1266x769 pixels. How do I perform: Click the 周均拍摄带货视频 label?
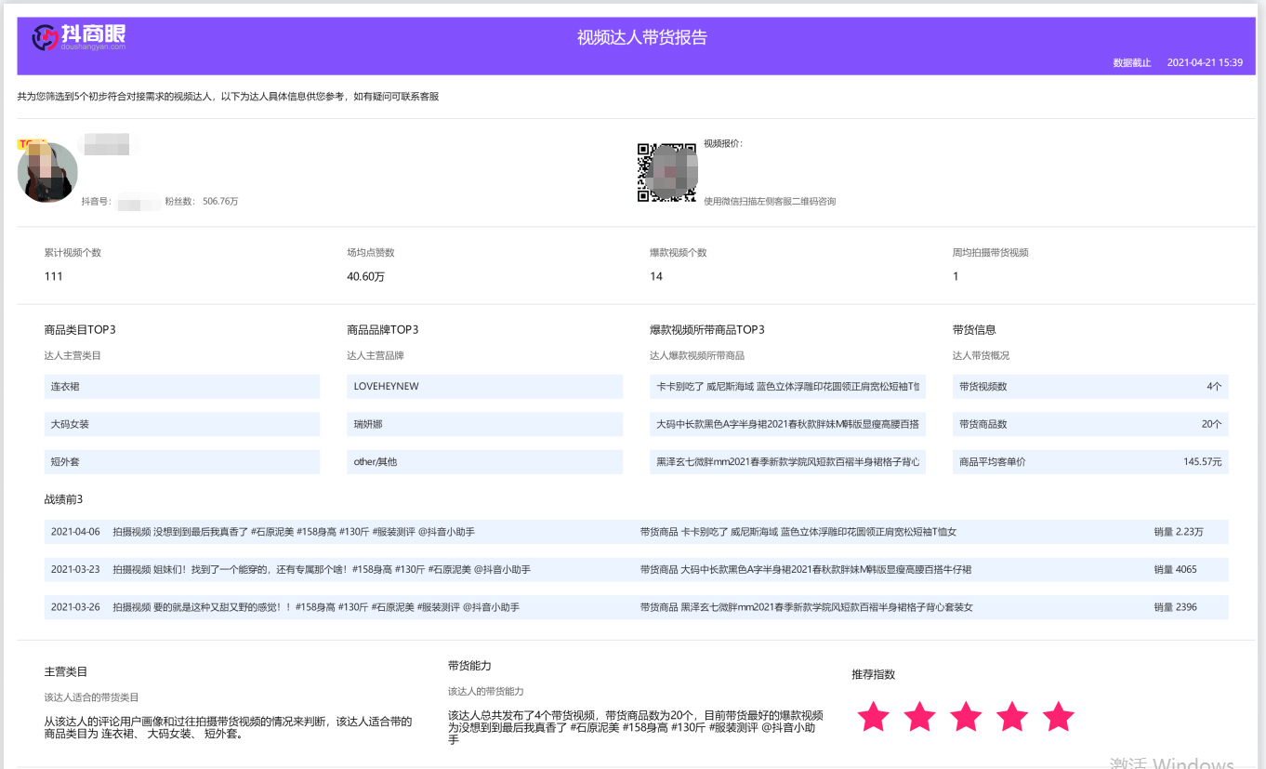991,252
